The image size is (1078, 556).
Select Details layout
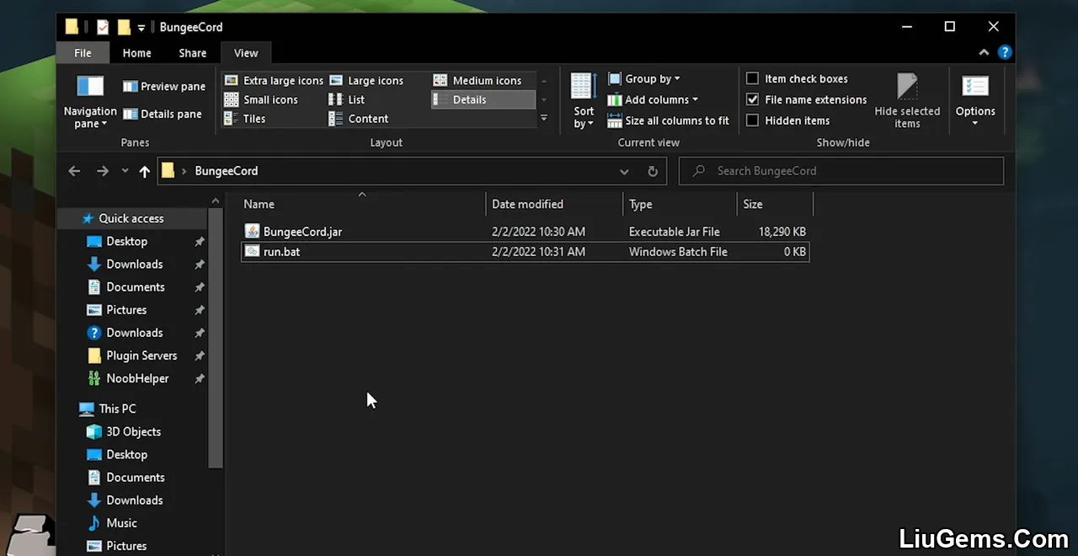(x=483, y=99)
